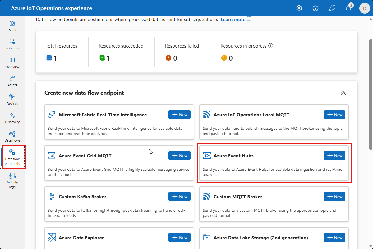373x249 pixels.
Task: View notifications with the badge showing 3
Action: [x=348, y=8]
